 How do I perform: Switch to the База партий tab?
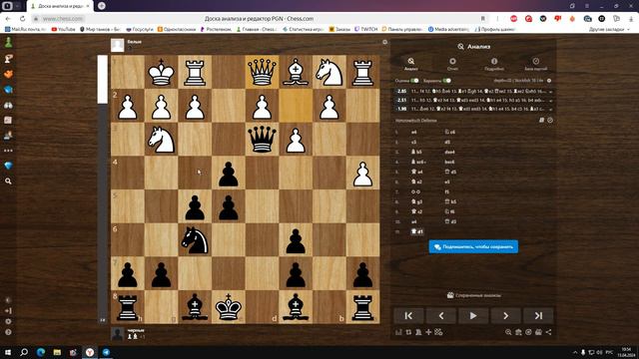[x=536, y=64]
